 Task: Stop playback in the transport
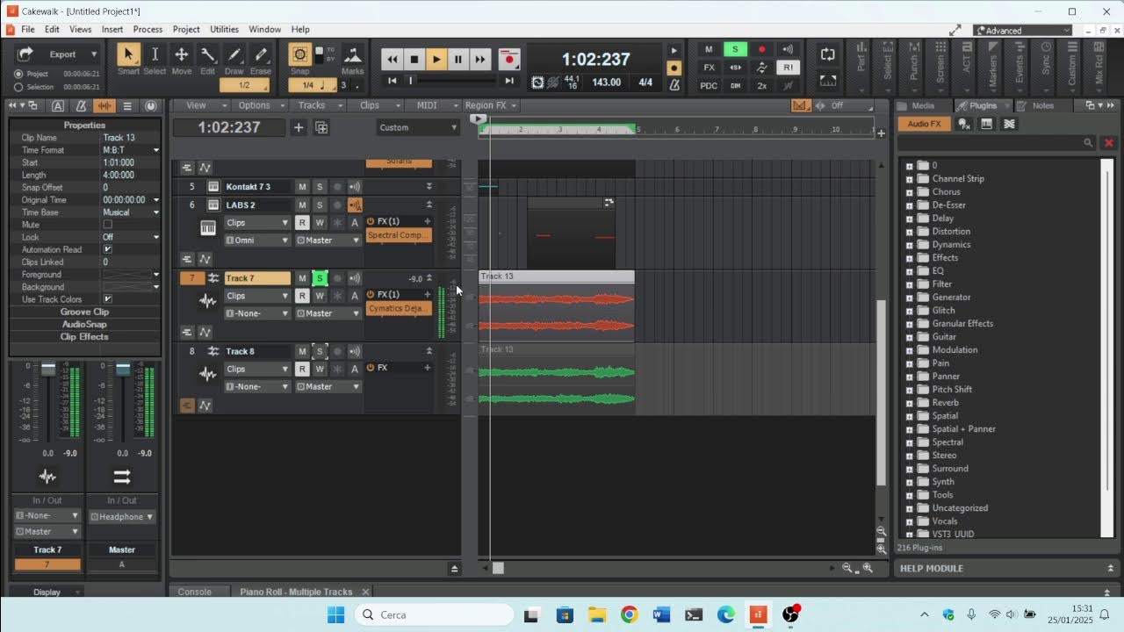click(x=414, y=60)
